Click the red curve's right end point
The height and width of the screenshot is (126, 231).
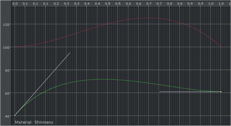[x=221, y=47]
